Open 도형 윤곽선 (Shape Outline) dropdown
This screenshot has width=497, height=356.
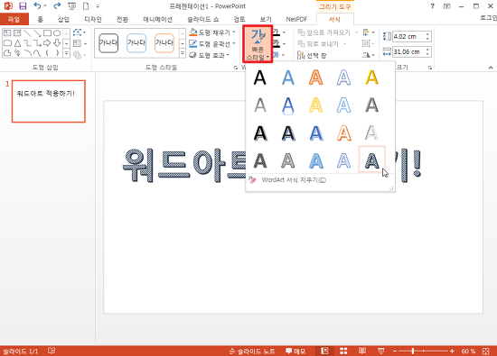pos(212,43)
